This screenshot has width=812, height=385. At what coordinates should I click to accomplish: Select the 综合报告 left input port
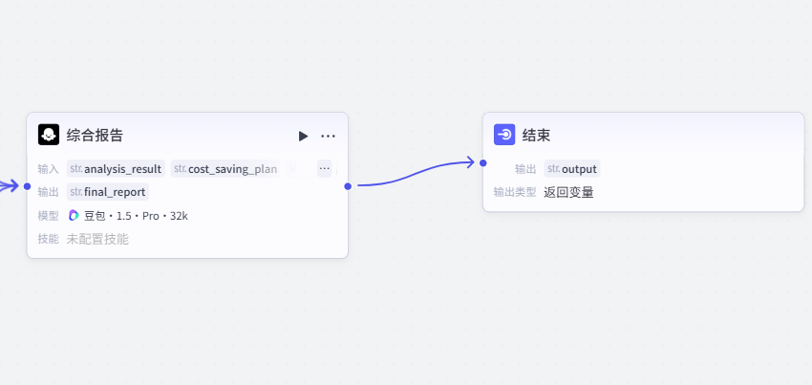tap(27, 185)
